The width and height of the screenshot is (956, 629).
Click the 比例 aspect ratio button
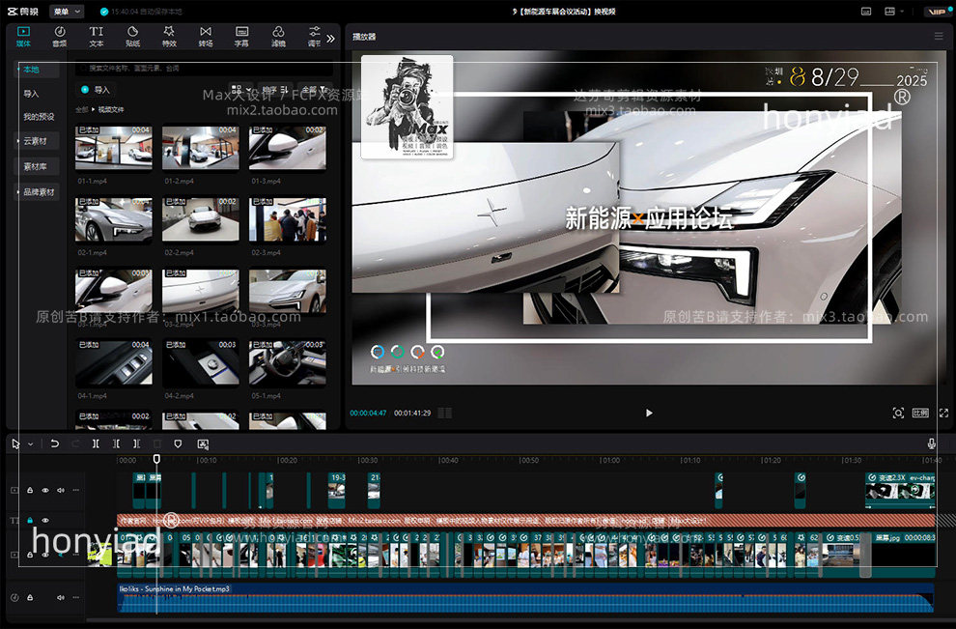920,413
